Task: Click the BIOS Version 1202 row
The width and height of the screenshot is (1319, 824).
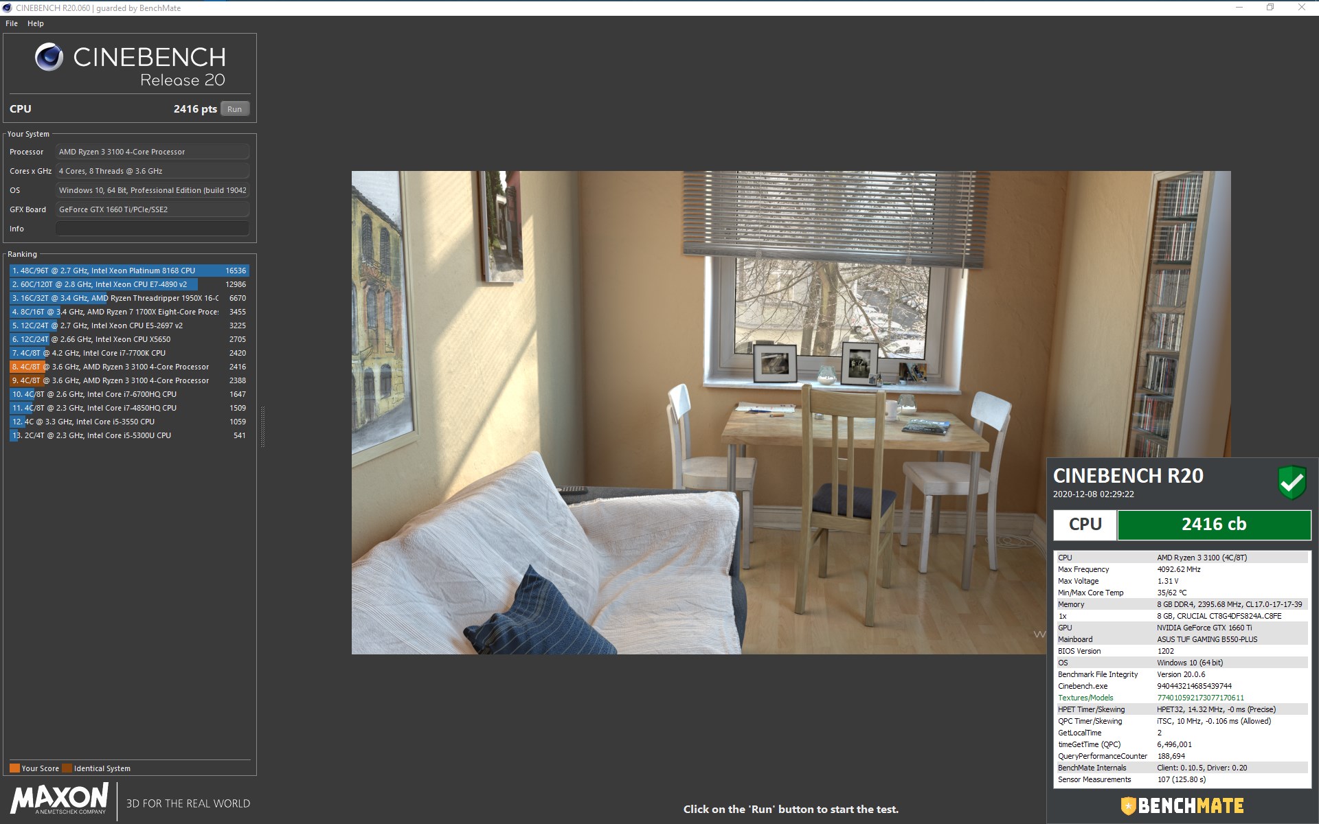Action: pyautogui.click(x=1181, y=651)
